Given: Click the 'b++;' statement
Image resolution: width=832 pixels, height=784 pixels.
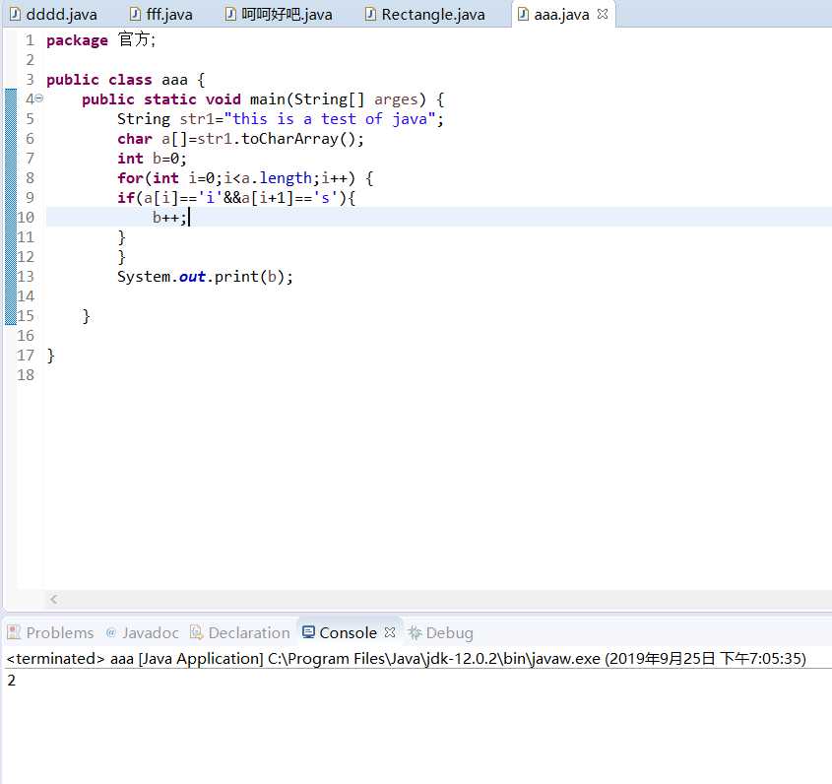Looking at the screenshot, I should [x=169, y=218].
